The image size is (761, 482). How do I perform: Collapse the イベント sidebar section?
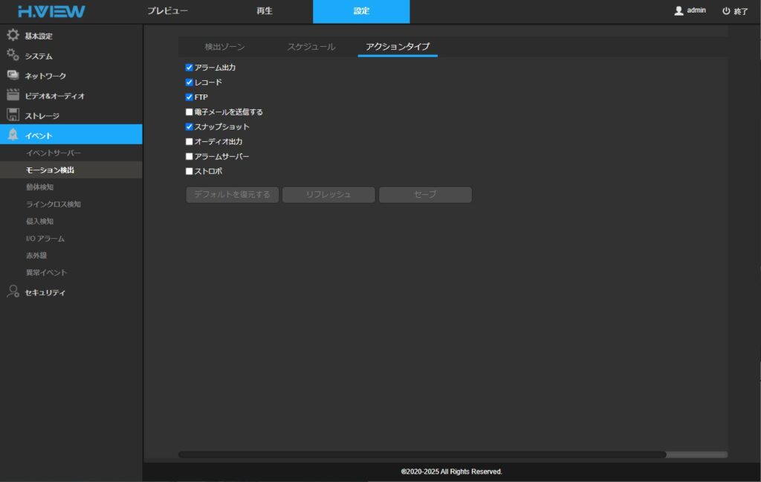pos(71,134)
